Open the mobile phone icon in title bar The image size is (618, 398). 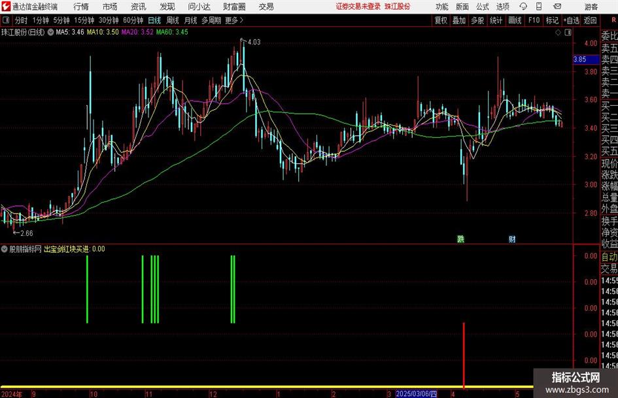(x=539, y=7)
